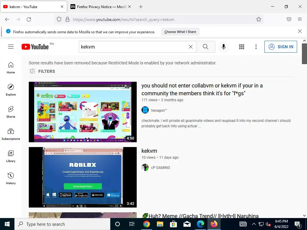
Task: Open a new Firefox tab
Action: tap(141, 7)
